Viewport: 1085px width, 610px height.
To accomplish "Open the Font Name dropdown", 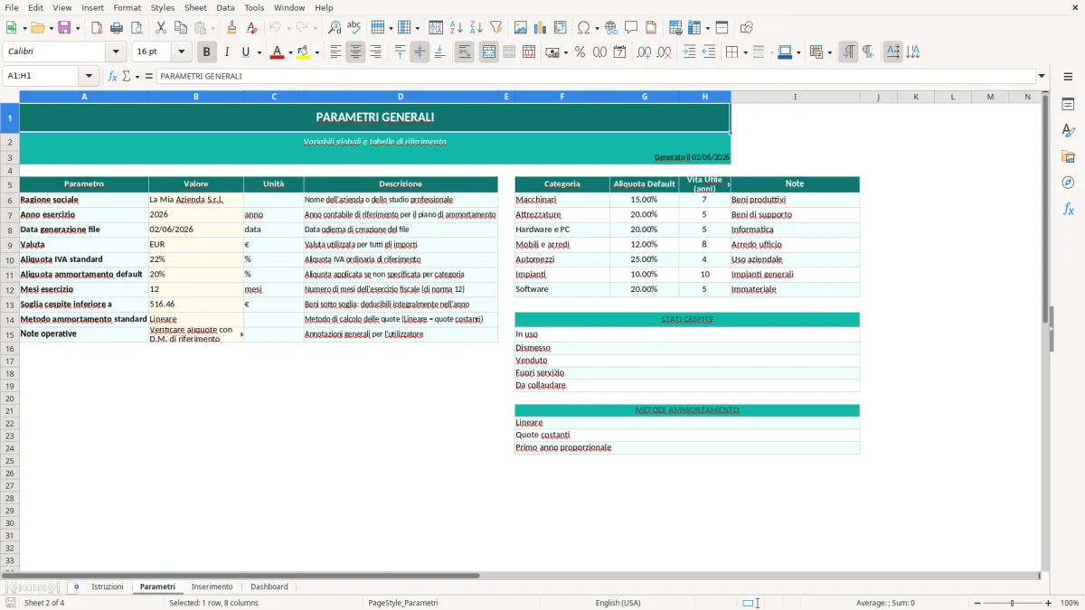I will click(x=116, y=52).
